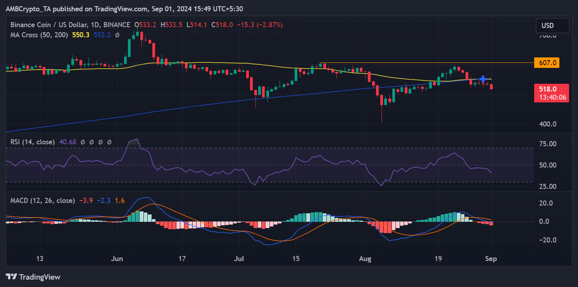Click the low price L514.1
The height and width of the screenshot is (287, 578).
tap(197, 25)
